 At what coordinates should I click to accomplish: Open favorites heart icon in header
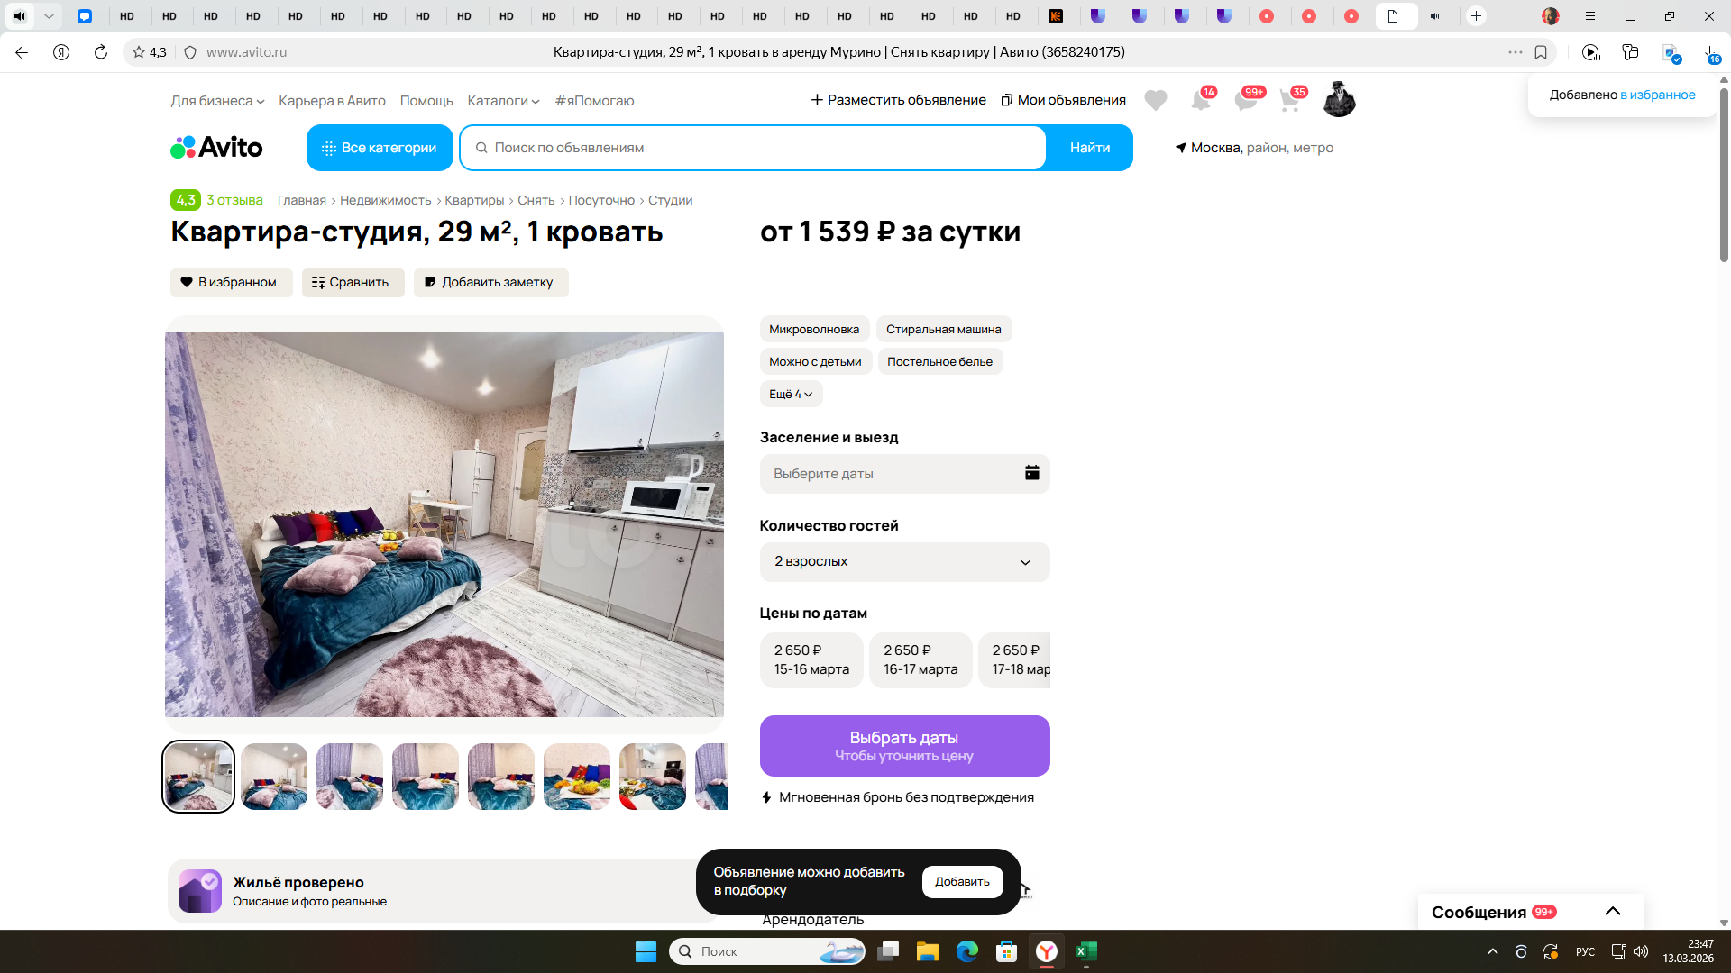(1155, 100)
